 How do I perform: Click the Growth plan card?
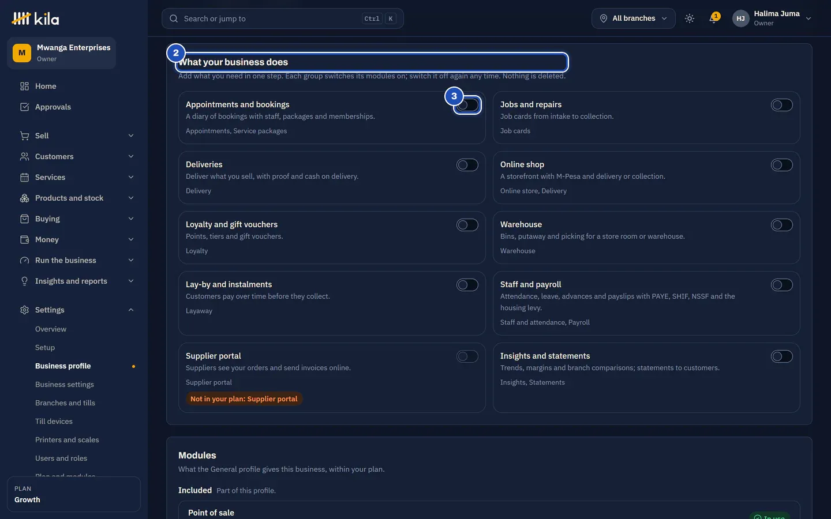coord(74,494)
